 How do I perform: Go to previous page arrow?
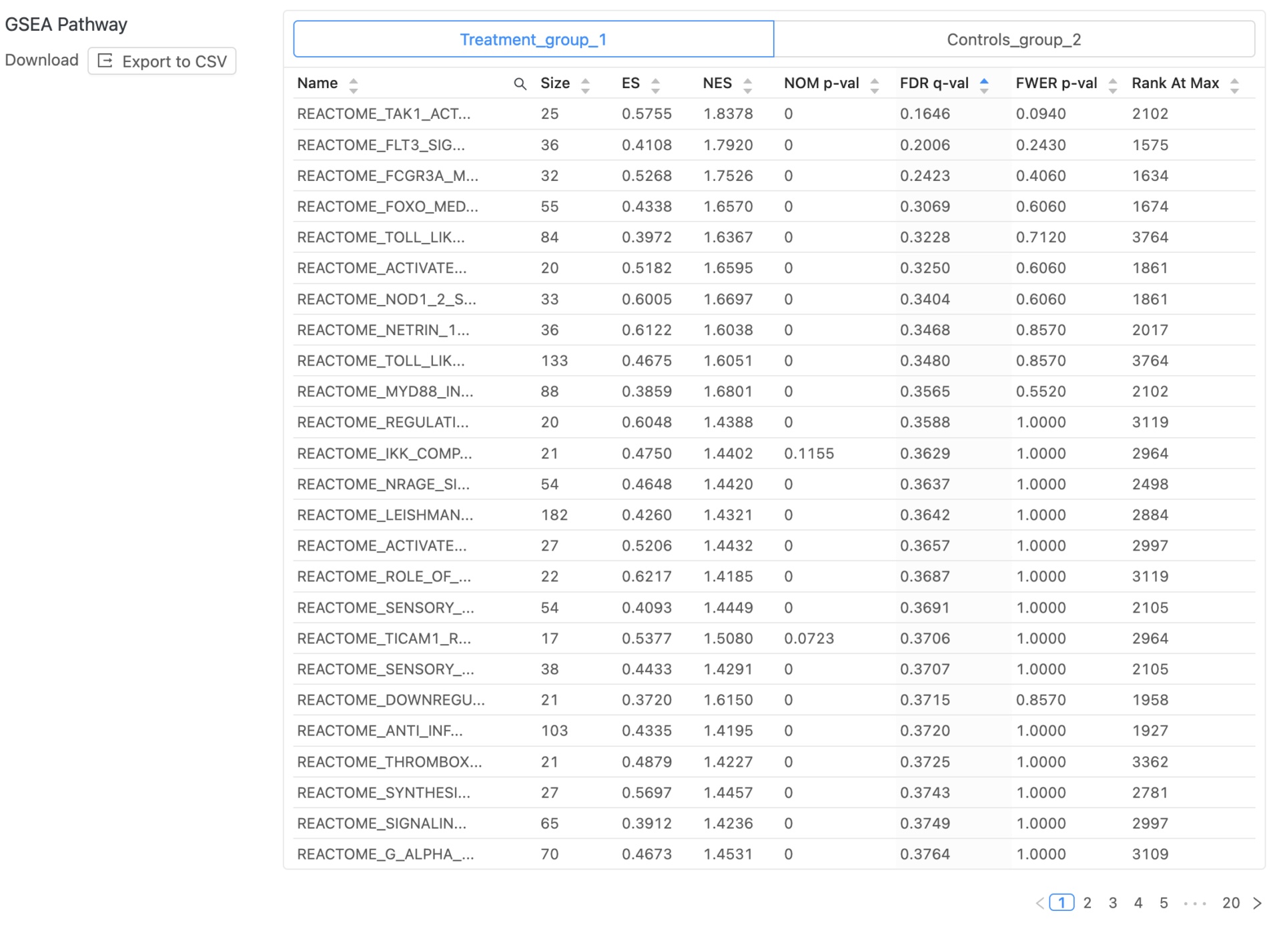[x=1039, y=903]
